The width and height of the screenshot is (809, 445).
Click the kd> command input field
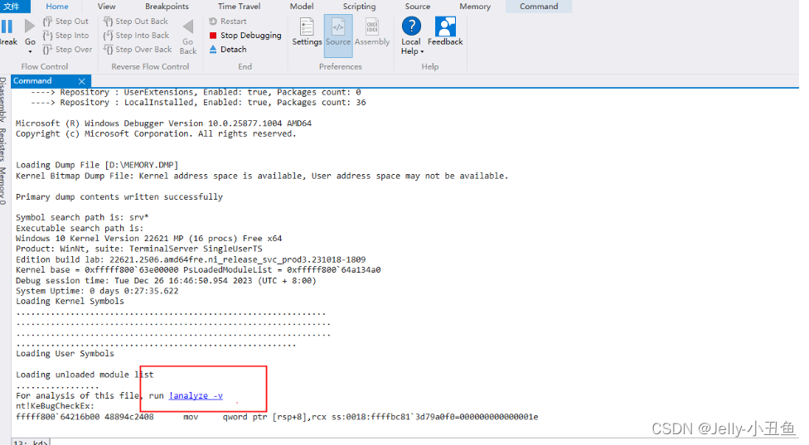tap(423, 442)
